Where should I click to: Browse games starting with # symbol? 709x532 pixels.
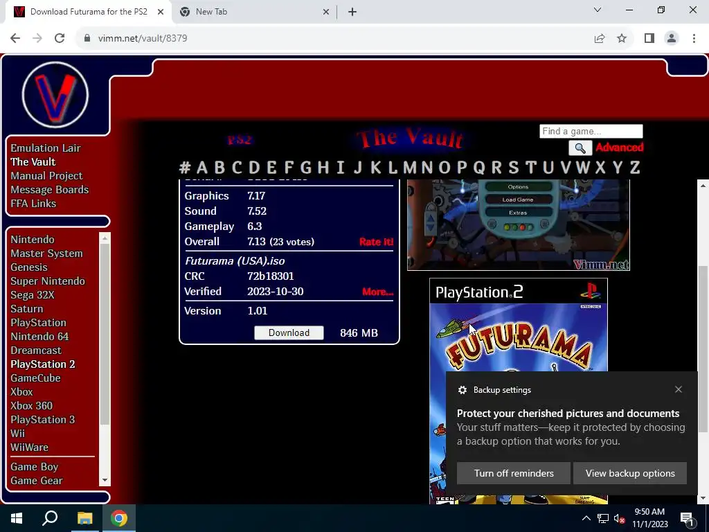[184, 168]
